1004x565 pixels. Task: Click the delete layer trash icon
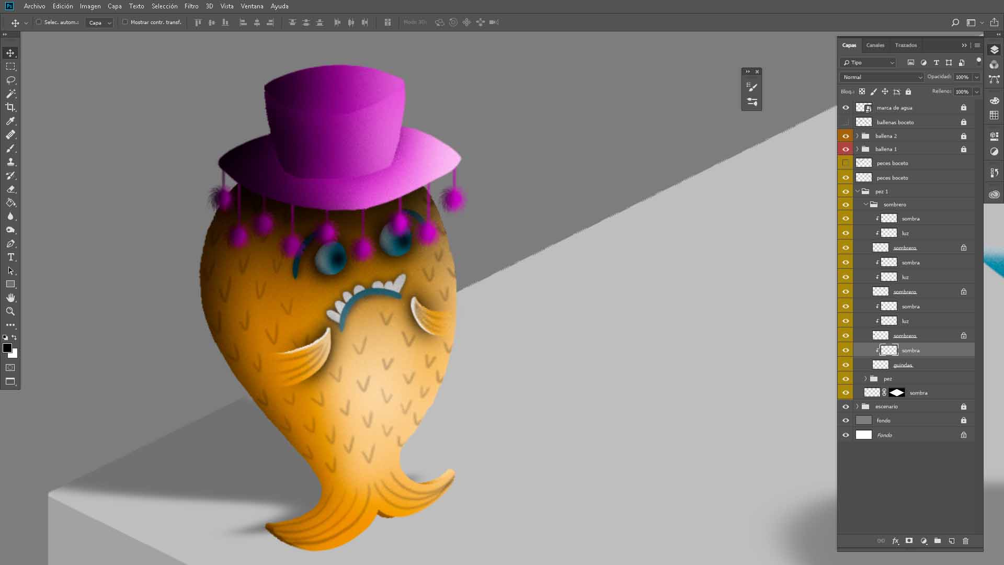point(965,541)
